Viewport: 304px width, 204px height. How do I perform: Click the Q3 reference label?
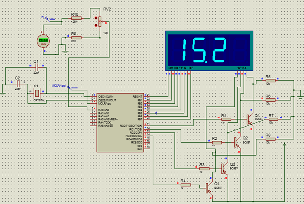click(x=232, y=164)
